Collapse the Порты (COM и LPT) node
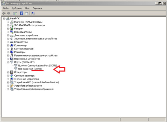Screen dimensions: 167x122 click(x=8, y=62)
